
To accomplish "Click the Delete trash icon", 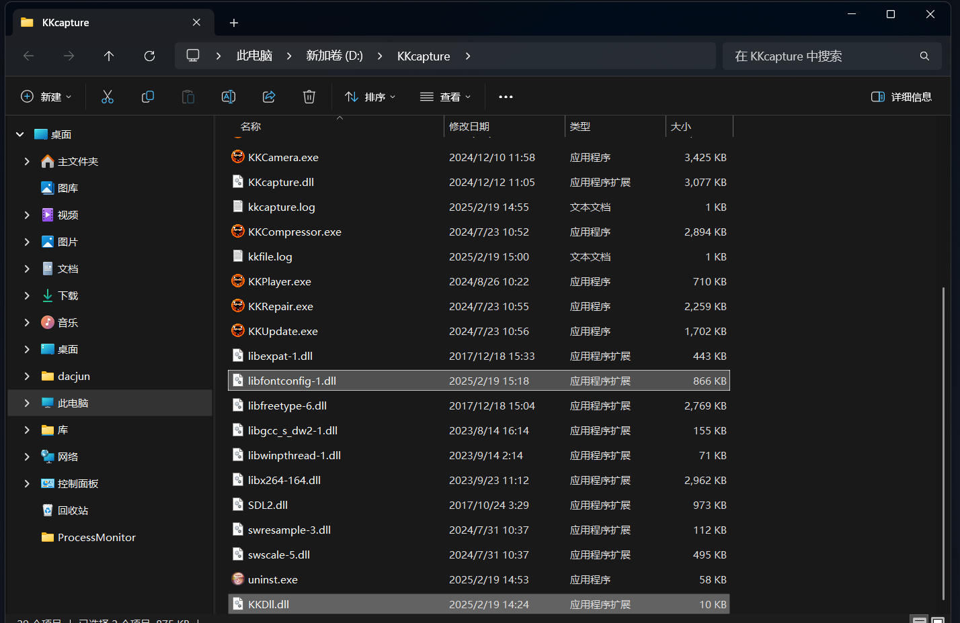I will pos(309,97).
